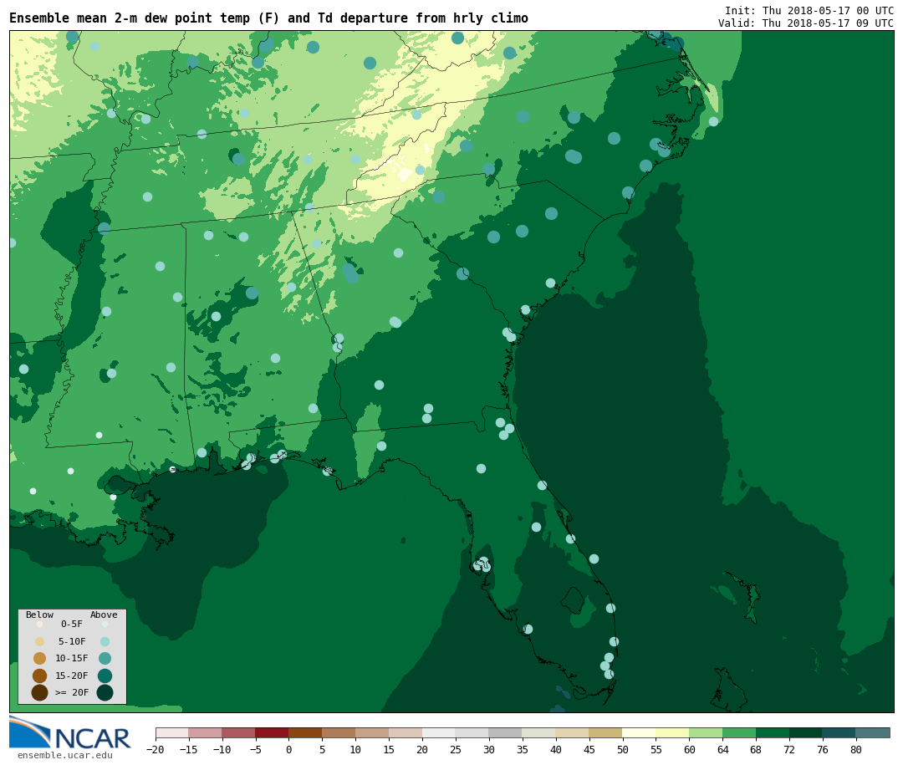Pick the 40 to 45 tan colorbar segment

pos(573,732)
